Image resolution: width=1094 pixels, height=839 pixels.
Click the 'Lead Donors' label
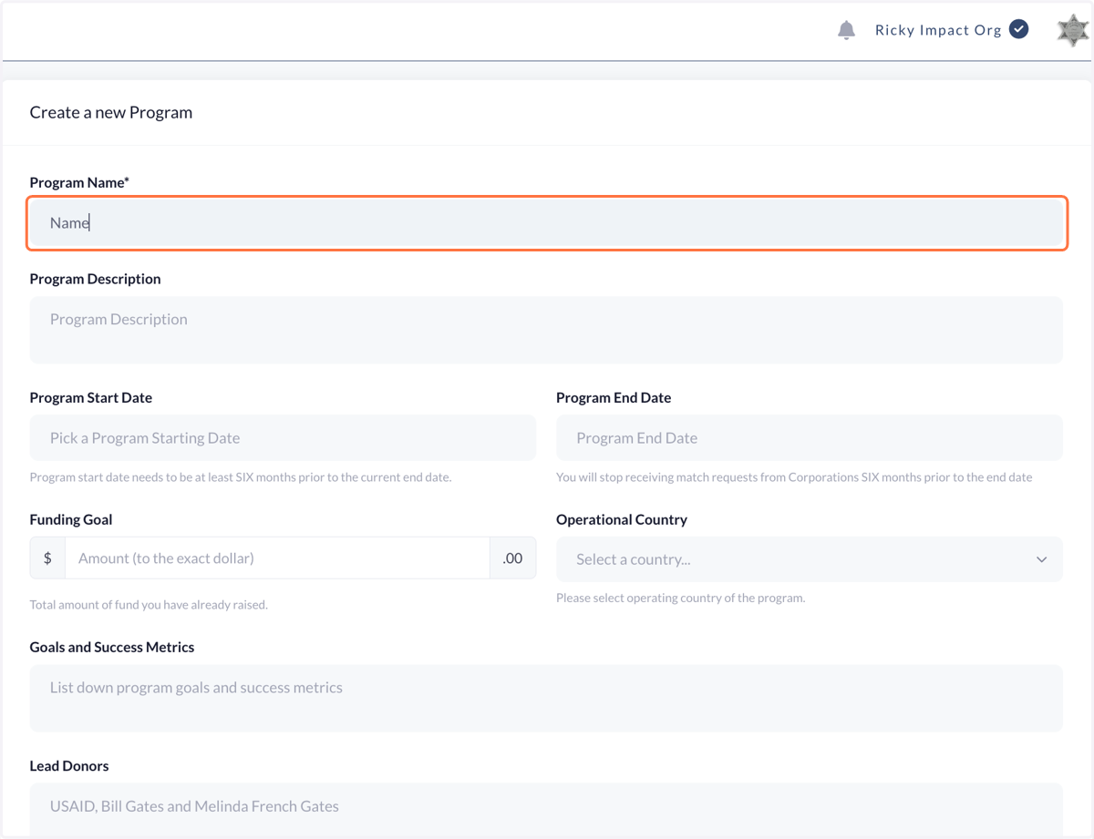[69, 766]
